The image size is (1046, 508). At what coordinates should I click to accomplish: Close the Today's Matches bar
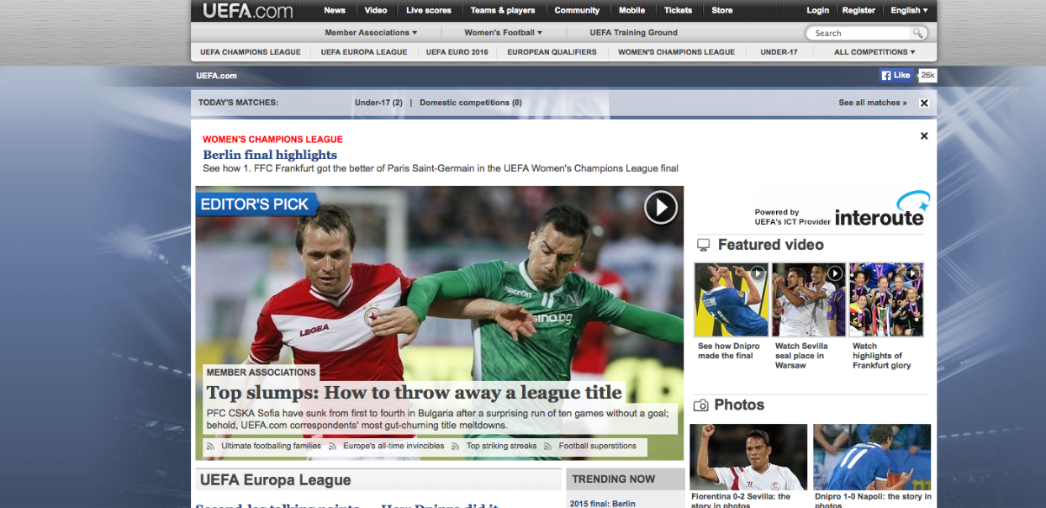tap(924, 103)
